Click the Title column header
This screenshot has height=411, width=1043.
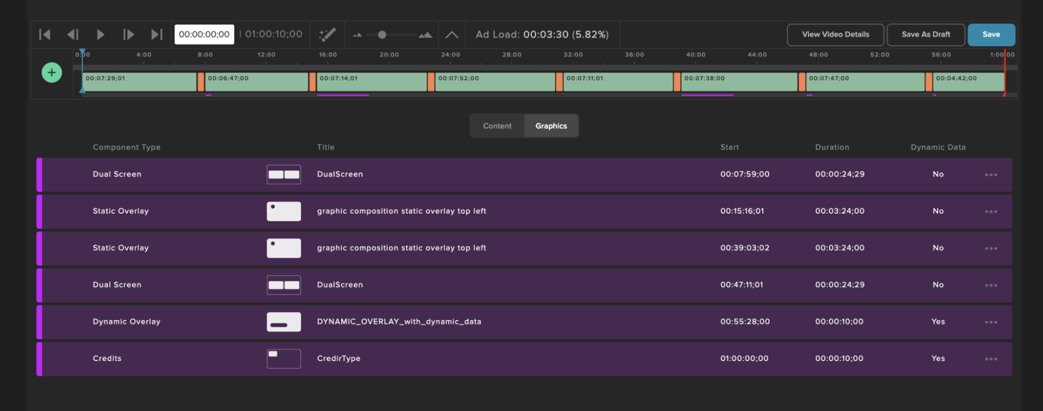coord(326,147)
